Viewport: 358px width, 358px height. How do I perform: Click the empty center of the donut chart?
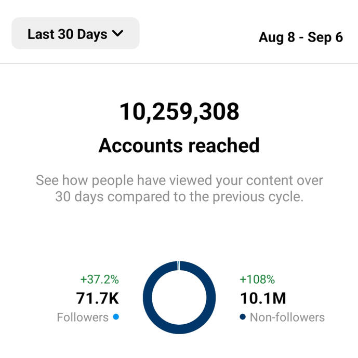coord(179,297)
